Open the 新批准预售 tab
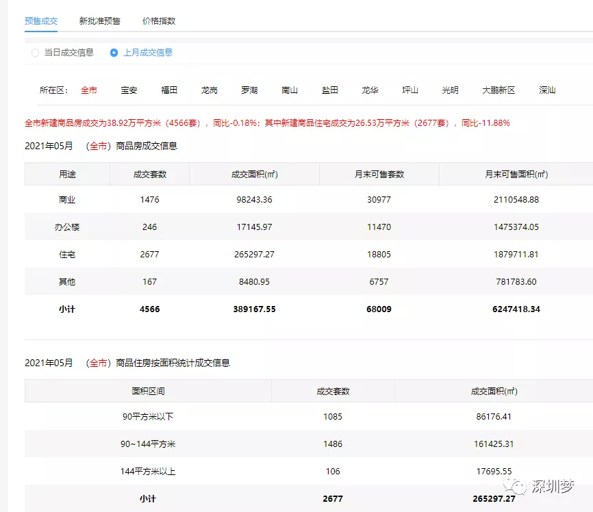This screenshot has height=512, width=593. 99,21
